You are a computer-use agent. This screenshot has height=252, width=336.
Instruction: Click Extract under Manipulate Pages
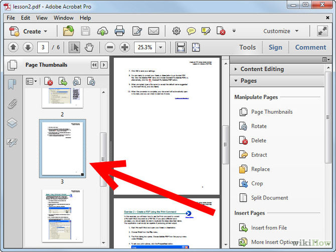coord(253,155)
